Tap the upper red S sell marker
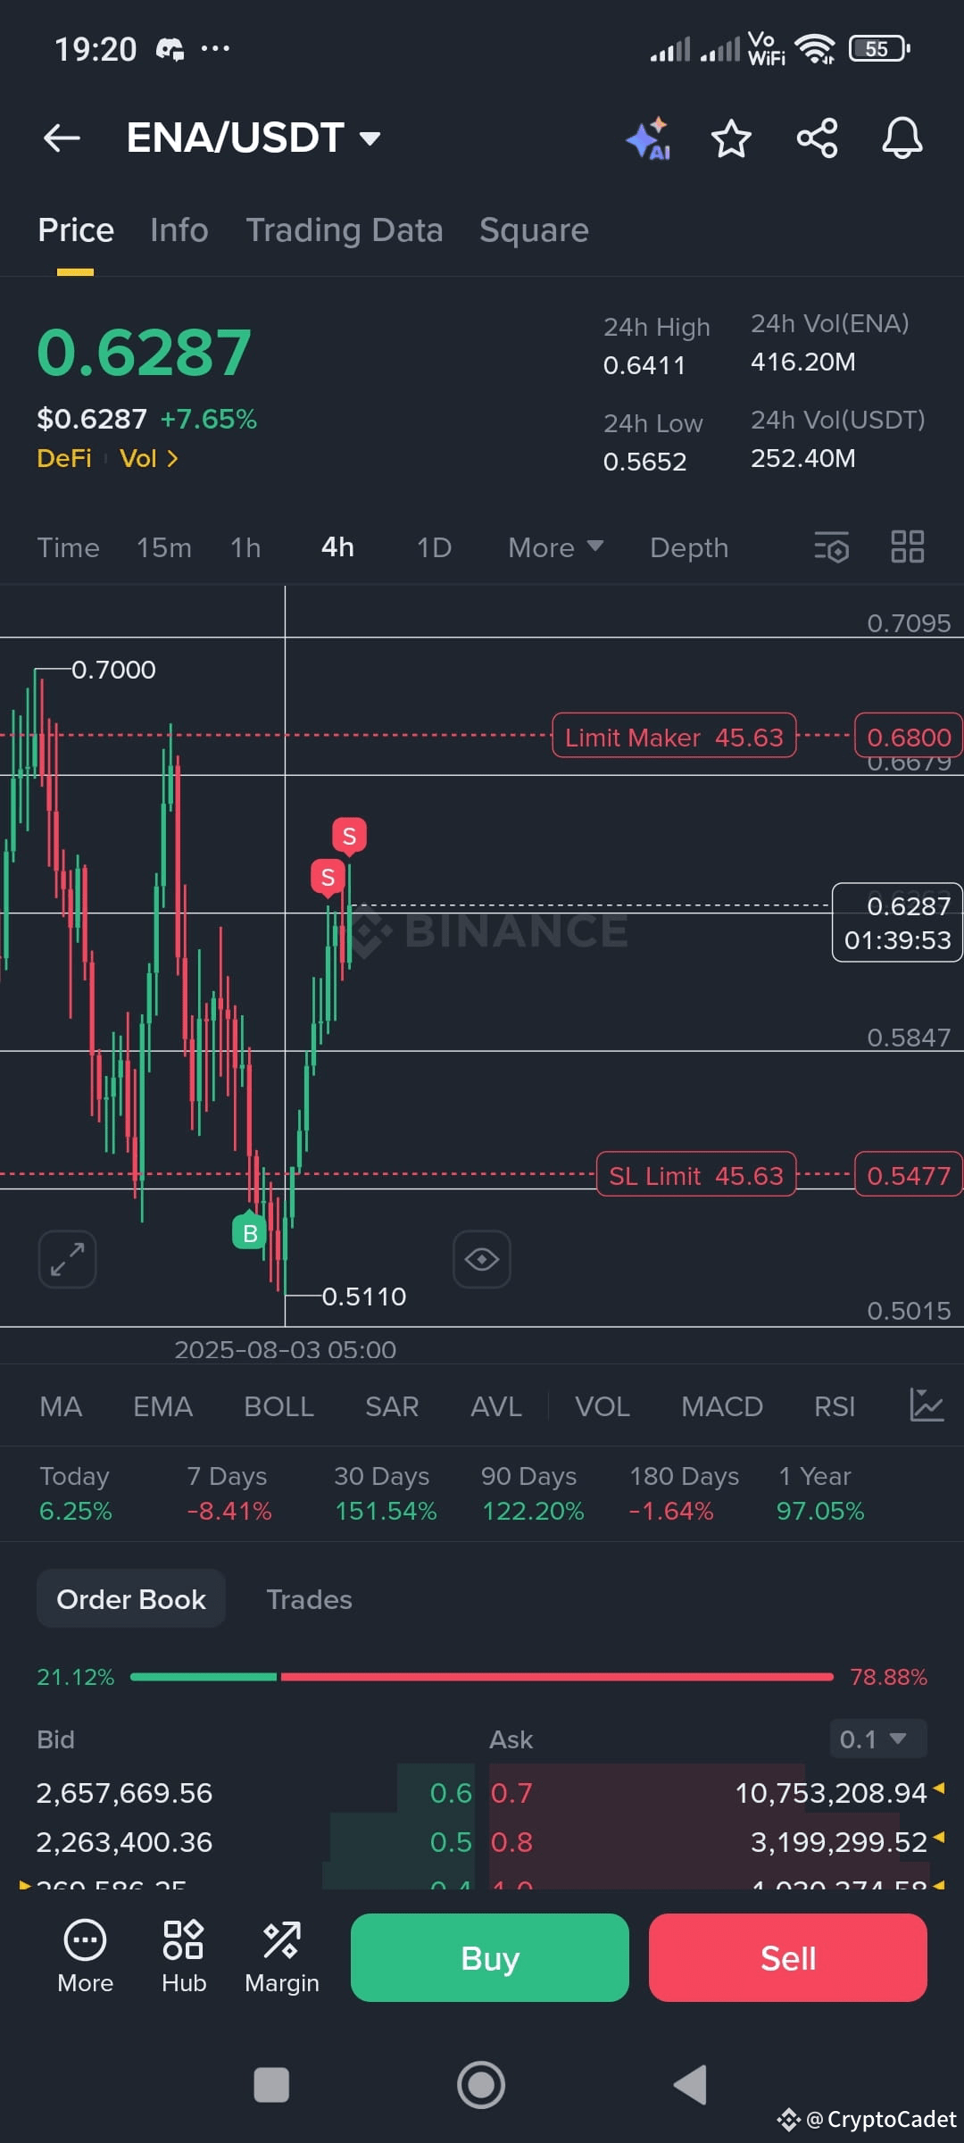 [x=349, y=837]
